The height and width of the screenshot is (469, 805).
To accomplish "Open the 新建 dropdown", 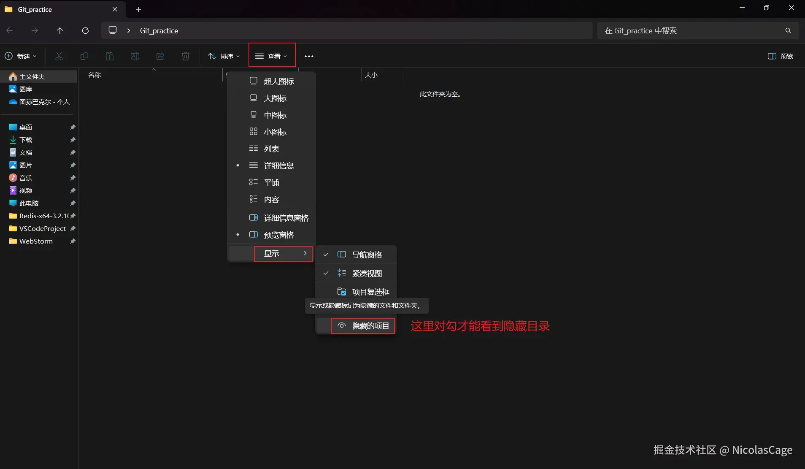I will point(20,56).
